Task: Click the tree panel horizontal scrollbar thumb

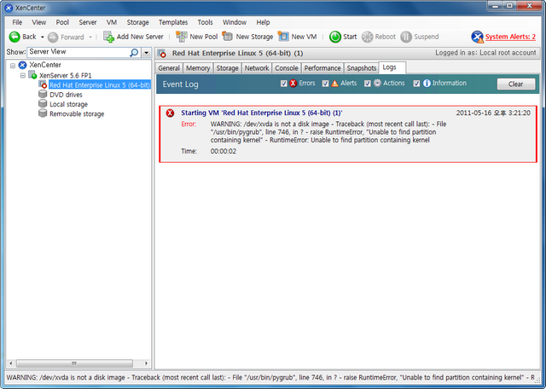Action: (74, 363)
